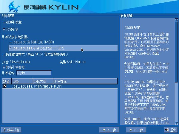Click the 引导卷标 column header in table
The image size is (179, 134).
pos(85,81)
